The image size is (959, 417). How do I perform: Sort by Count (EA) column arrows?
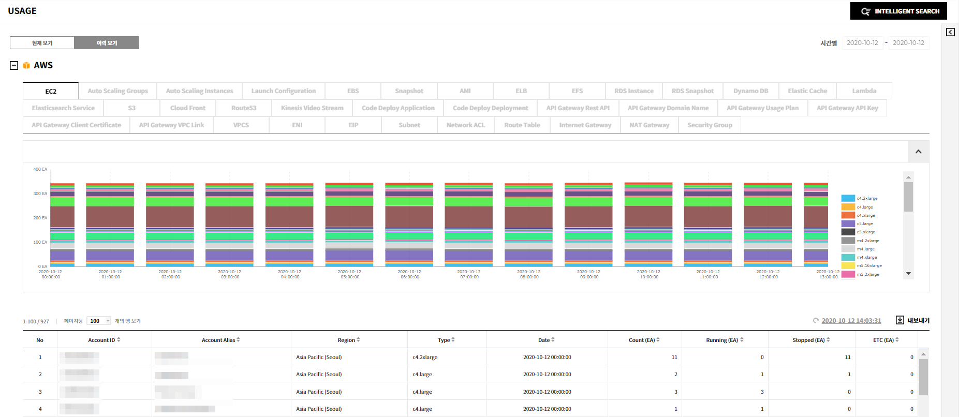658,340
